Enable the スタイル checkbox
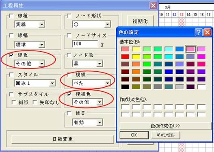Screen dimensions: 214x152 point(11,75)
